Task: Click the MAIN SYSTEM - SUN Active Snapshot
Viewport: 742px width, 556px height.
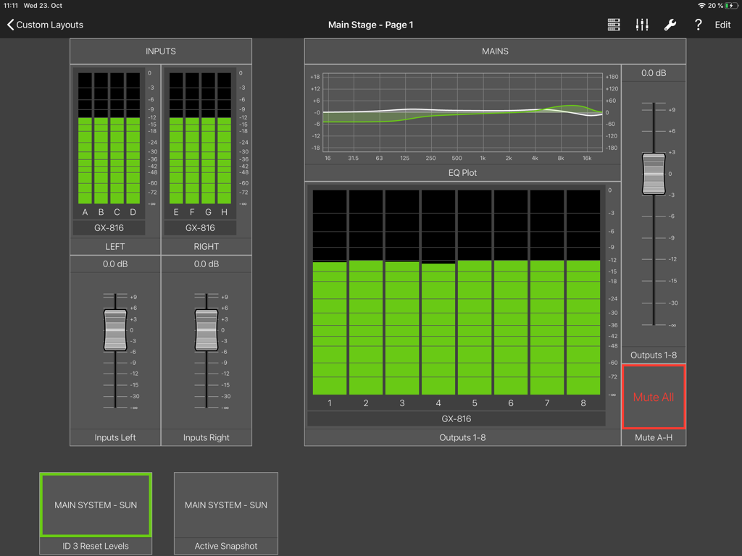Action: coord(225,505)
